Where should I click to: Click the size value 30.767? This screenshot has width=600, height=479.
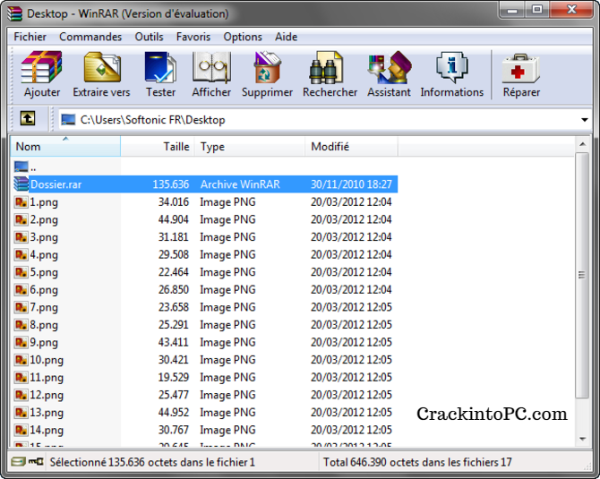[174, 430]
